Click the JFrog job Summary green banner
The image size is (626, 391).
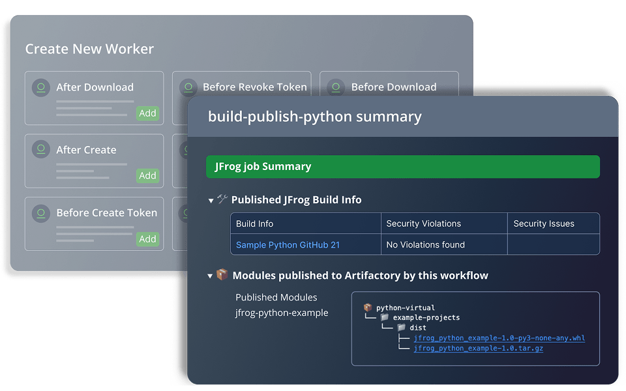click(x=403, y=167)
